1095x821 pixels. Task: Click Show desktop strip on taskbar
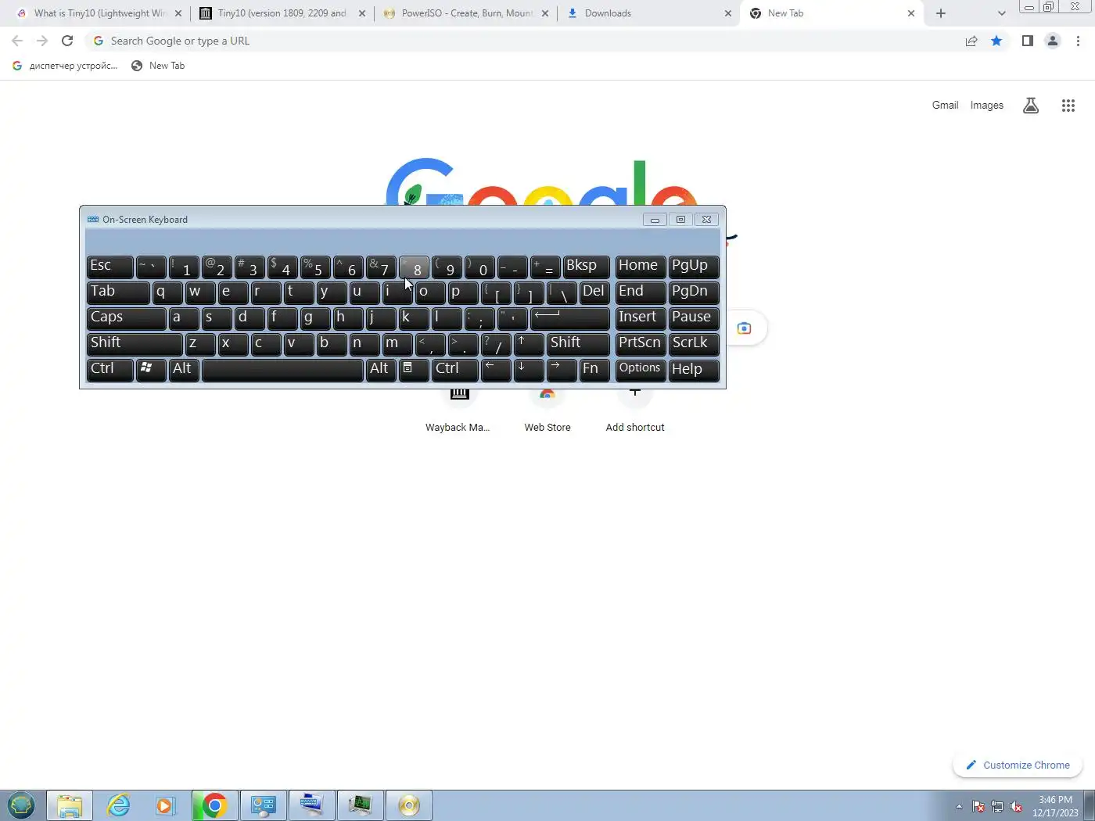tap(1090, 805)
